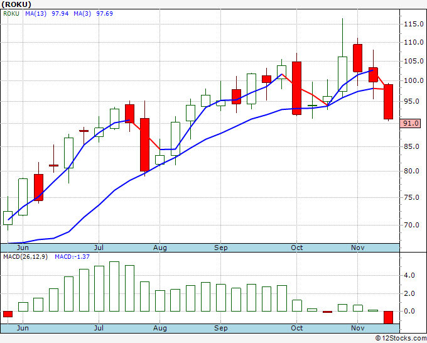
Task: Click Sep on the price chart axis
Action: (x=220, y=248)
